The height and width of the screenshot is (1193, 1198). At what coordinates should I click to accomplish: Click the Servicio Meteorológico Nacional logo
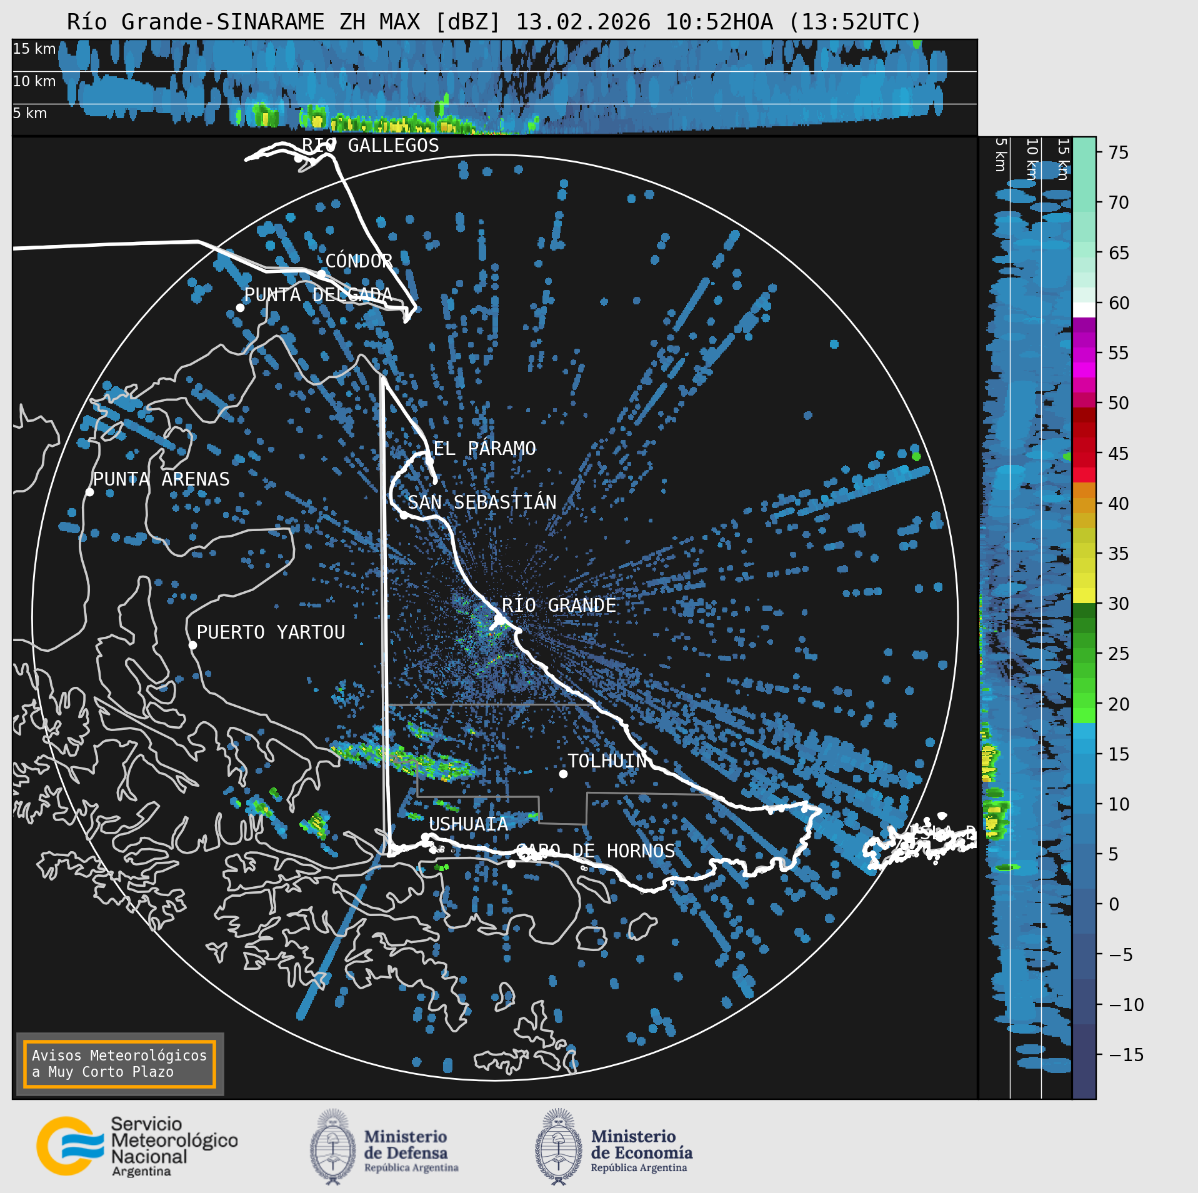click(137, 1147)
